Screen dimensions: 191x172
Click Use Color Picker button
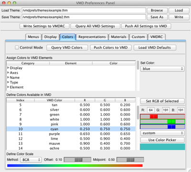pos(162,140)
